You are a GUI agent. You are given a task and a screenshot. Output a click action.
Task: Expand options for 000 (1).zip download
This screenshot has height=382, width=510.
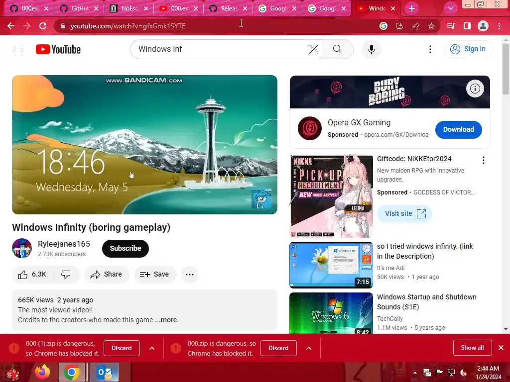click(x=152, y=348)
